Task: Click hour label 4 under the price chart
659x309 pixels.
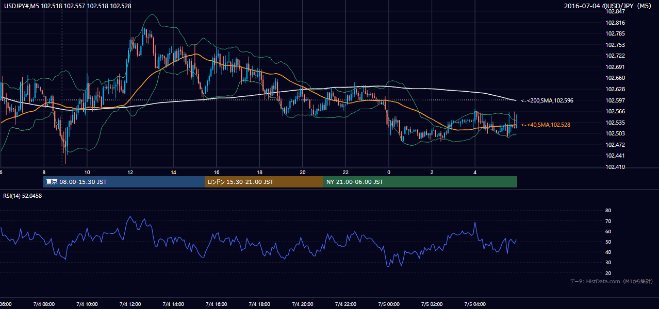Action: click(475, 172)
